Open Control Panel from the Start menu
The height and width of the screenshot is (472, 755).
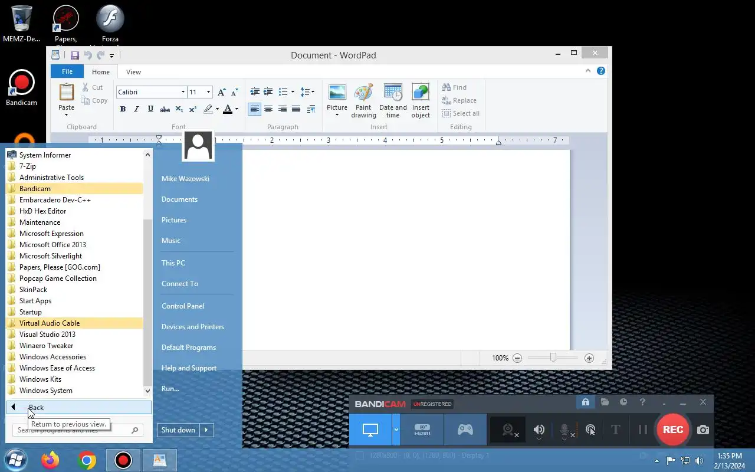coord(183,306)
